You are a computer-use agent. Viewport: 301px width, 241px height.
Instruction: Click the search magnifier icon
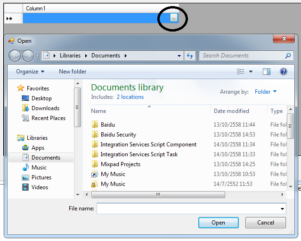tap(288, 56)
